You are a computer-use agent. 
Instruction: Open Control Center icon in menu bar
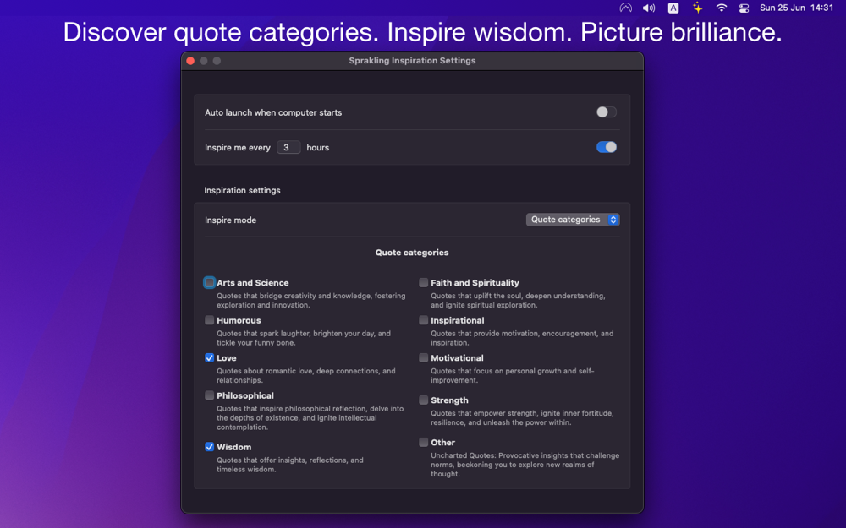[744, 8]
